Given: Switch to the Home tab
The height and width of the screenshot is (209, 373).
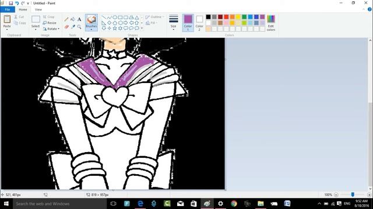Looking at the screenshot, I should 23,9.
